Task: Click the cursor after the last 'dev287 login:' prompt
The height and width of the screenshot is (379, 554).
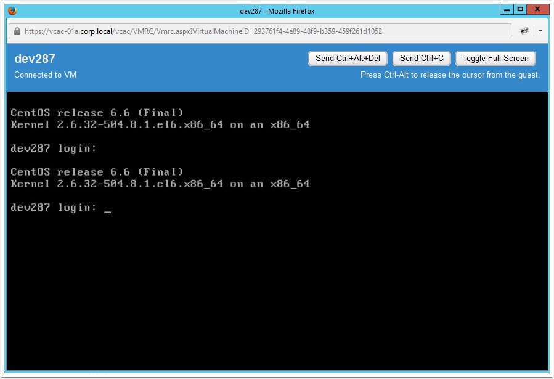Action: (x=108, y=211)
